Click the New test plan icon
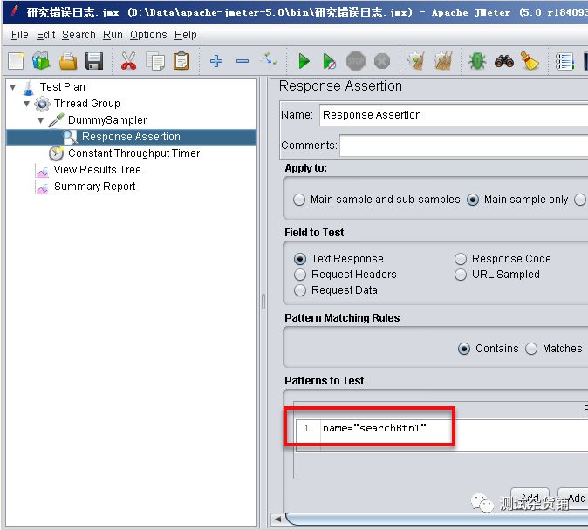Screen dimensions: 588x530 (16, 61)
